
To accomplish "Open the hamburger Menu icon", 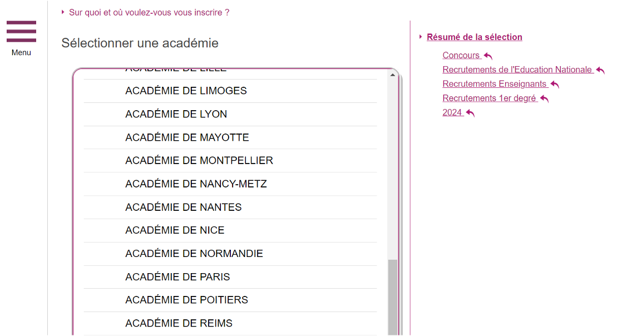I will coord(21,32).
